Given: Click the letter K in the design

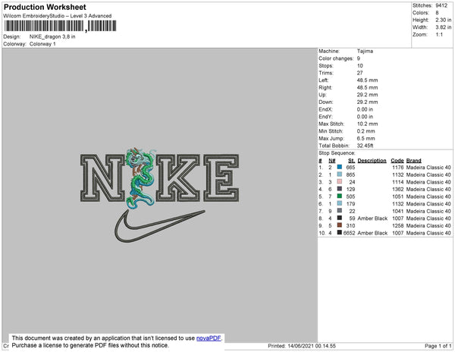Looking at the screenshot, I should (x=178, y=178).
